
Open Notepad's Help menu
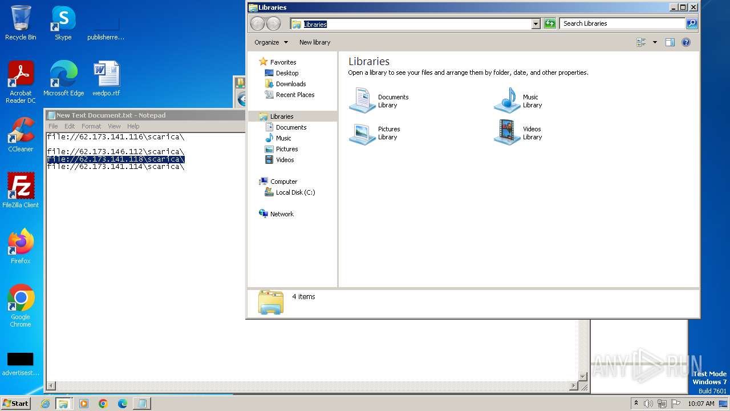point(133,126)
